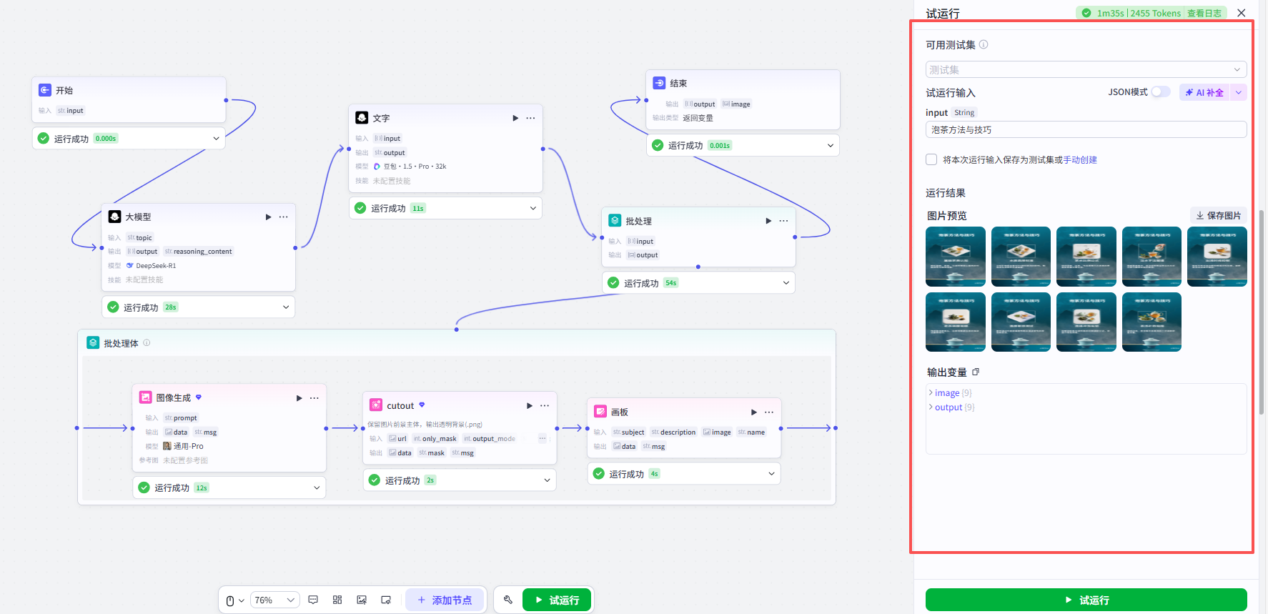Open the wrench debug tool icon
This screenshot has width=1268, height=614.
[507, 600]
